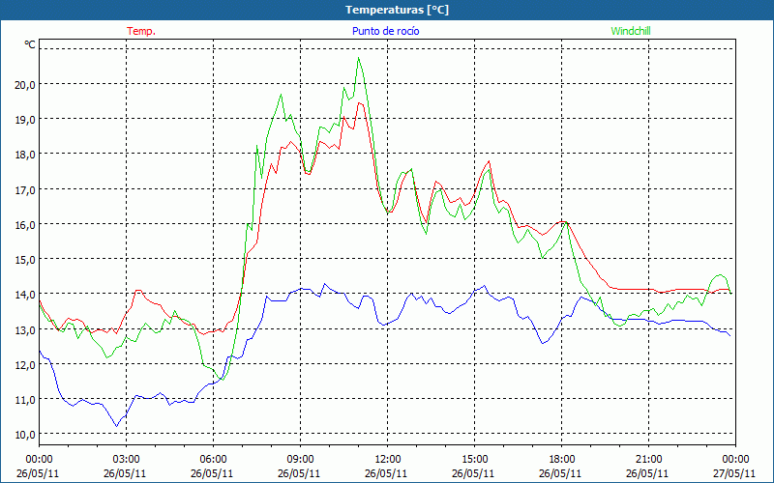Screen dimensions: 774x483
Task: Click the '15,0' y-axis value
Action: tap(25, 259)
